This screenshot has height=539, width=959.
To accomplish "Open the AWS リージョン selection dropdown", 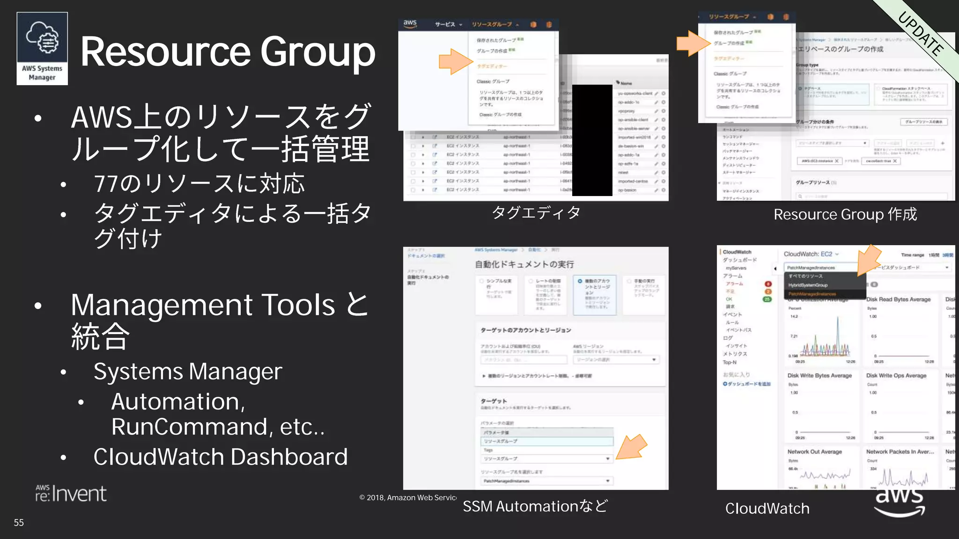I will 616,360.
